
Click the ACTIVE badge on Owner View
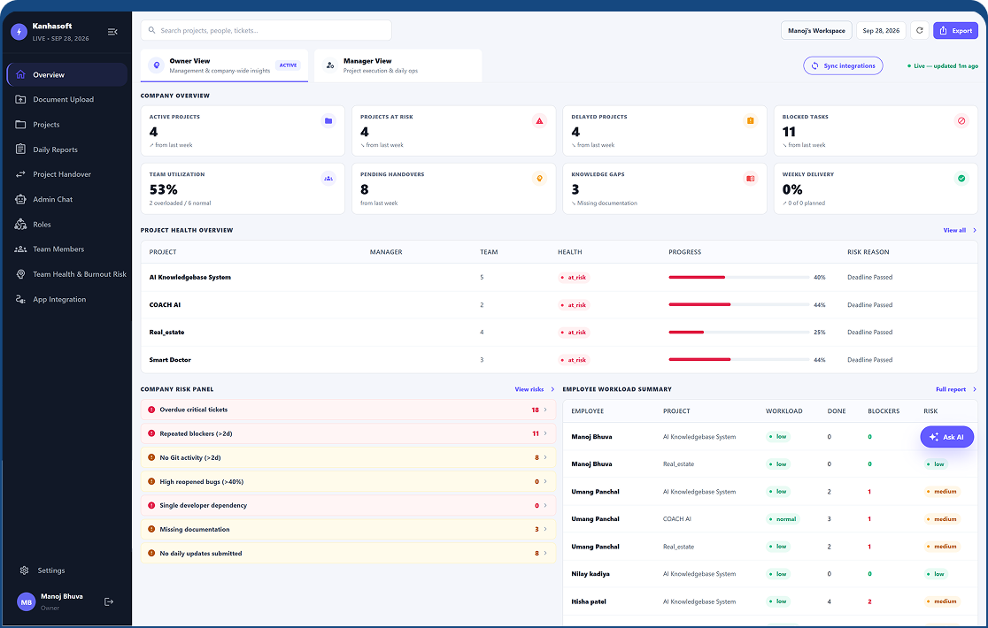click(288, 65)
